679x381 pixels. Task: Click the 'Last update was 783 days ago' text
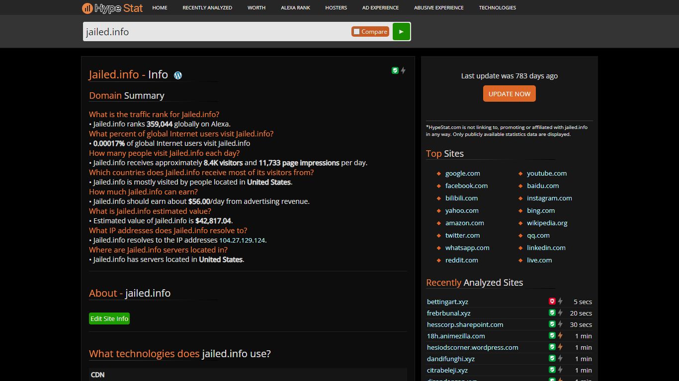(509, 76)
